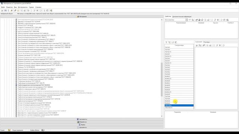Click materials tree scrollbar down arrow

pyautogui.click(x=162, y=116)
